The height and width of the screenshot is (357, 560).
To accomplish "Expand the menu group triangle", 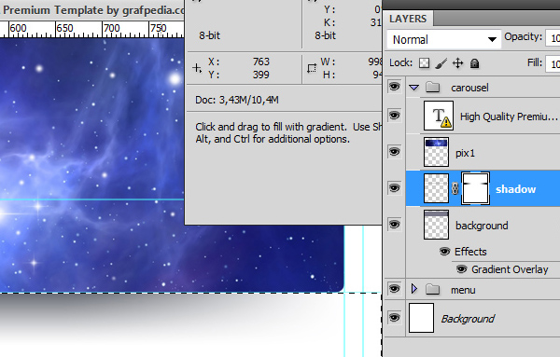I will [x=414, y=289].
